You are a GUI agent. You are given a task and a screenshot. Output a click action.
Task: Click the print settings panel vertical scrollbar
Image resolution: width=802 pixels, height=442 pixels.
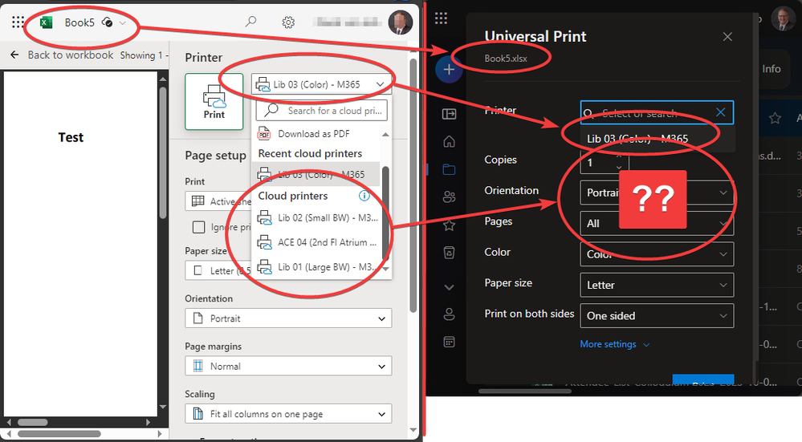[x=413, y=184]
